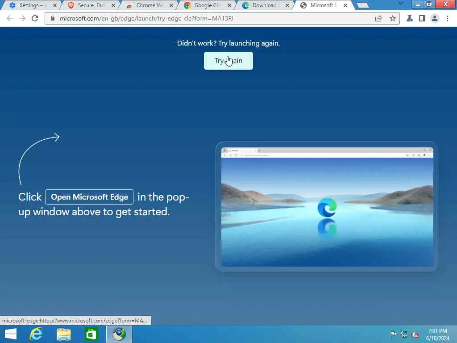Close the Google Chrome tab
The image size is (457, 343).
click(x=229, y=5)
